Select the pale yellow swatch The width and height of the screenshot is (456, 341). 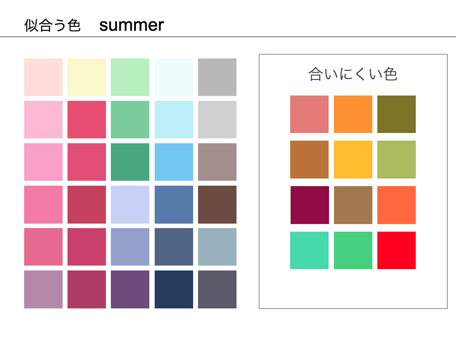coord(87,77)
